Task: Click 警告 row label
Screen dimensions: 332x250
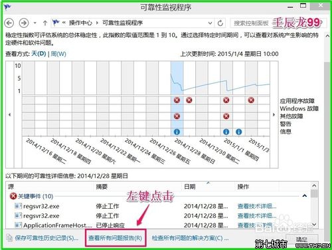Action: (286, 124)
